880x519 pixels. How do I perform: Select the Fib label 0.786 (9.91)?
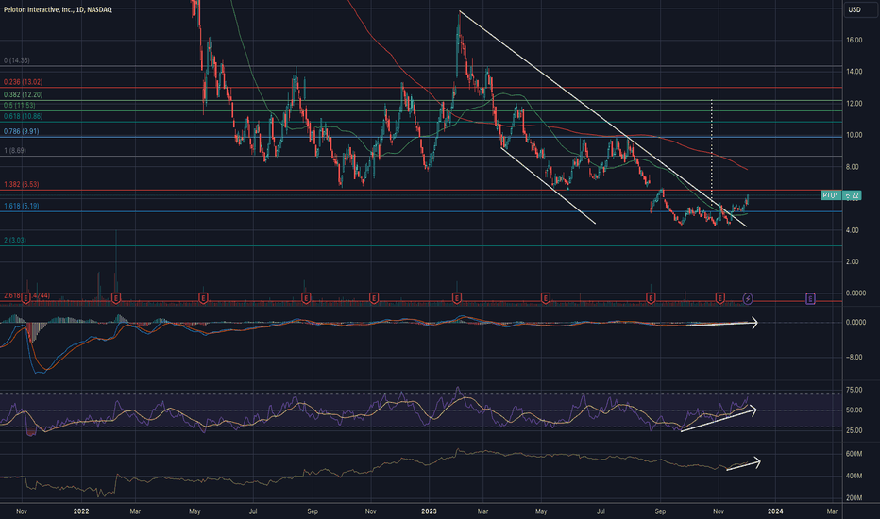22,131
